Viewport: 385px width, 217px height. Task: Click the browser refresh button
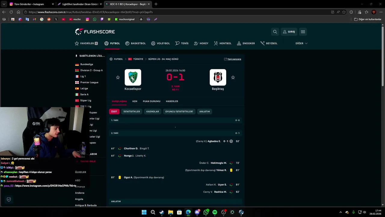11,12
